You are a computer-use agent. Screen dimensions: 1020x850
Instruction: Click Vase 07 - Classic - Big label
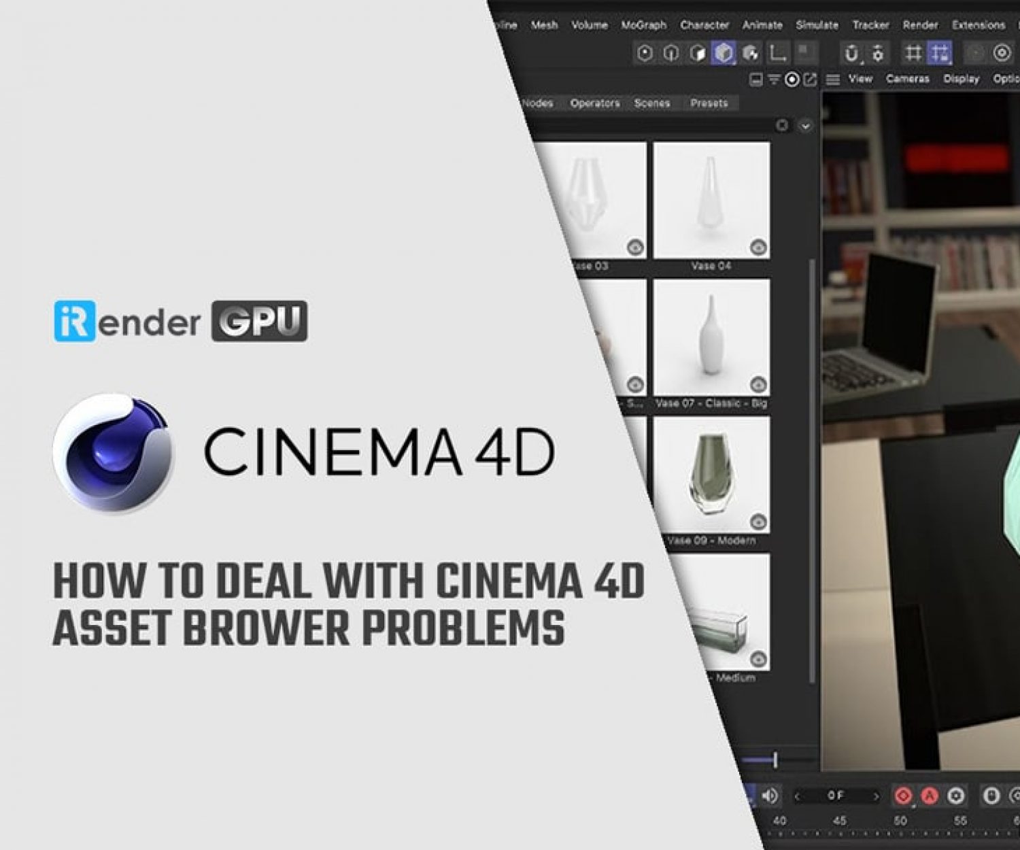(x=711, y=403)
